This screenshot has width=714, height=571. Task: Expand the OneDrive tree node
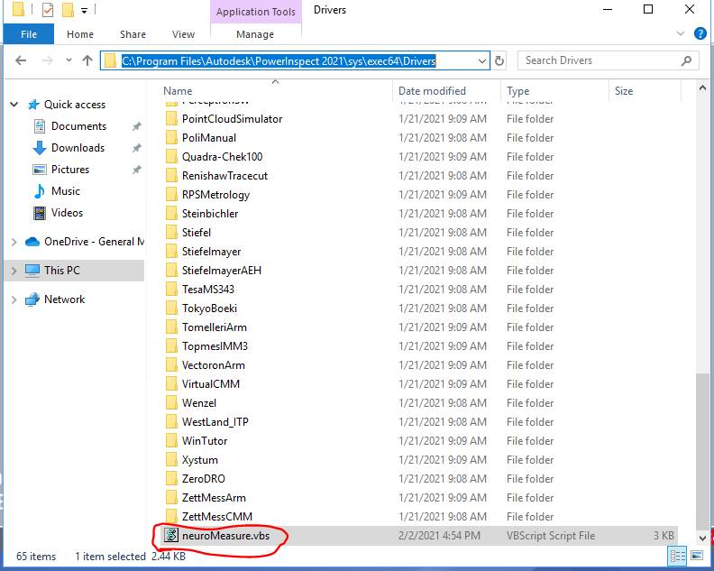point(14,242)
